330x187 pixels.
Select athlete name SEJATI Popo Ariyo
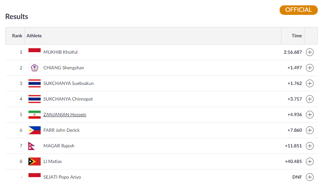[62, 177]
